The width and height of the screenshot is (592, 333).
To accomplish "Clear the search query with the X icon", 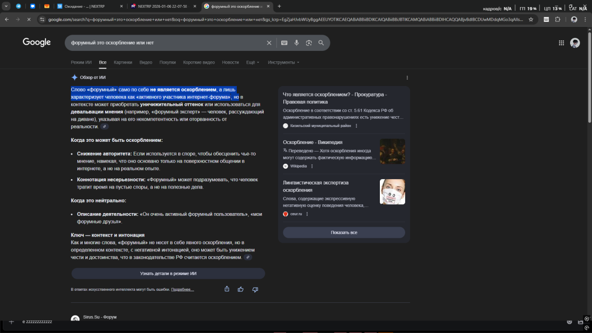I will pyautogui.click(x=269, y=43).
